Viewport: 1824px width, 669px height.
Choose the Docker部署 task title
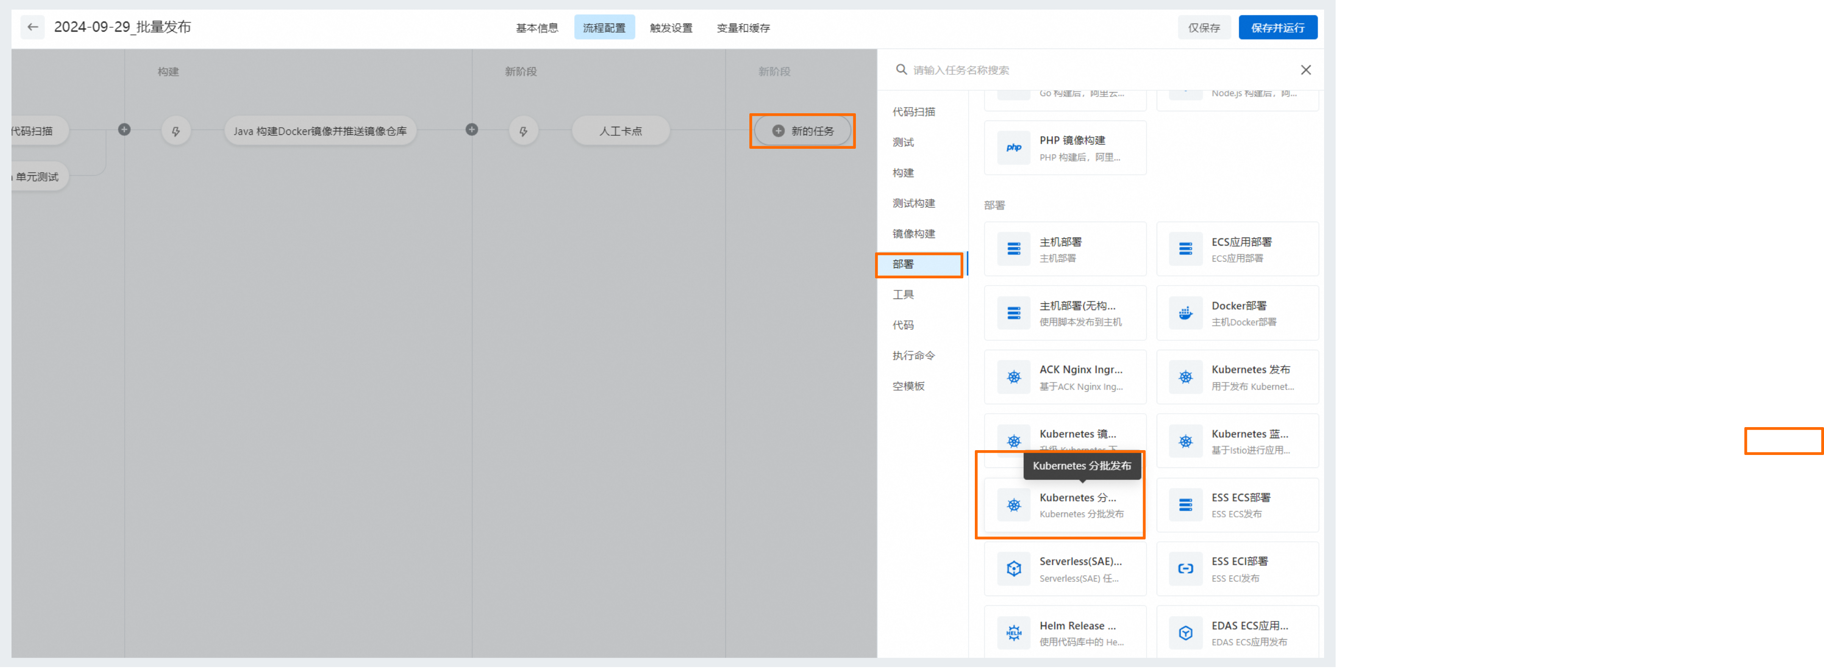pyautogui.click(x=1238, y=306)
